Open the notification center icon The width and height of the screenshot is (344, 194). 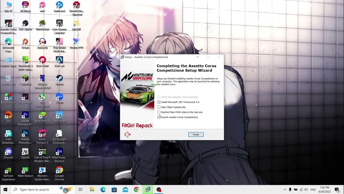point(337,190)
